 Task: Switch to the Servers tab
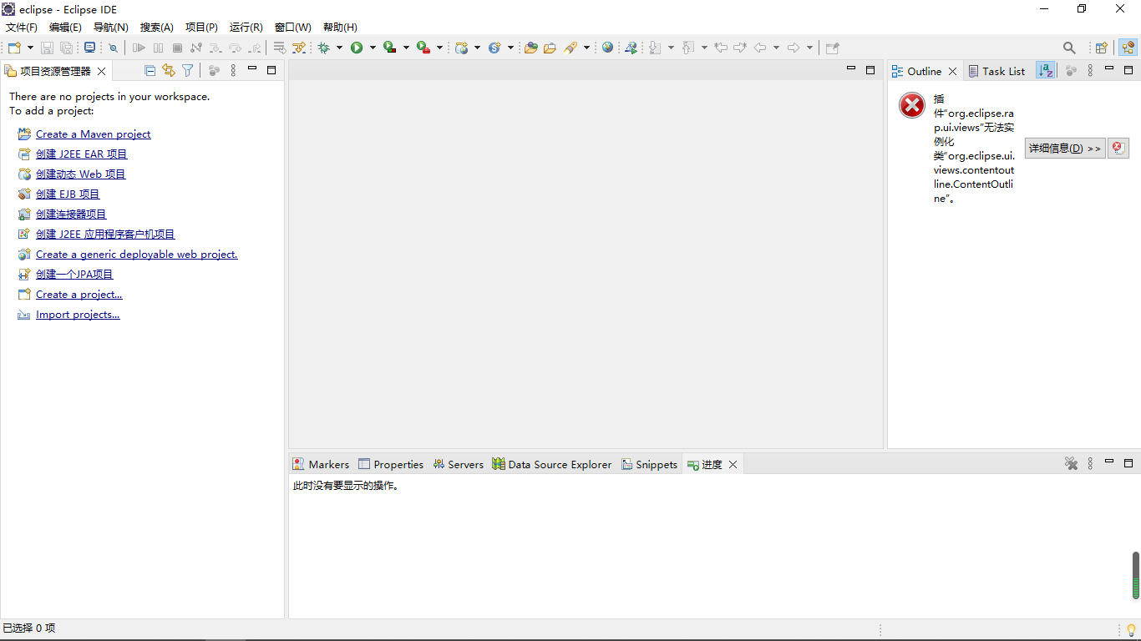tap(458, 465)
